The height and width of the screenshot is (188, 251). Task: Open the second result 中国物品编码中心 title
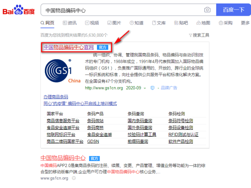63,158
